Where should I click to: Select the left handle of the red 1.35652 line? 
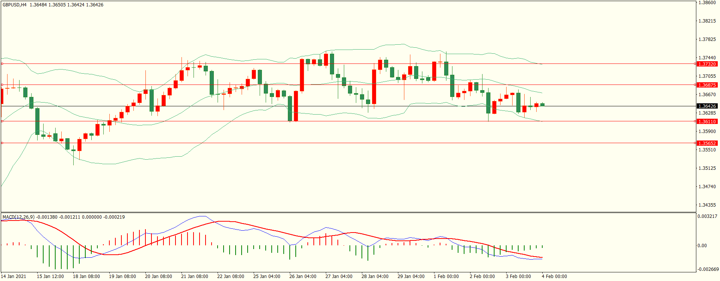(x=2, y=143)
